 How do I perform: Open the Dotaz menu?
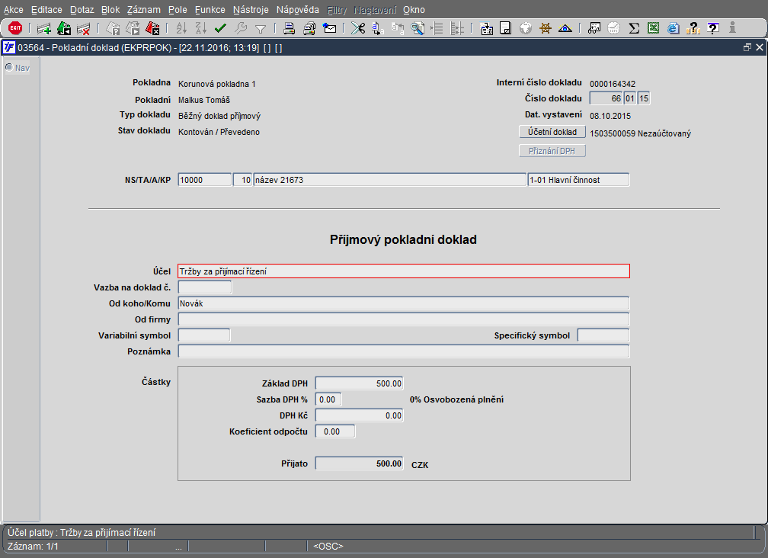point(82,10)
